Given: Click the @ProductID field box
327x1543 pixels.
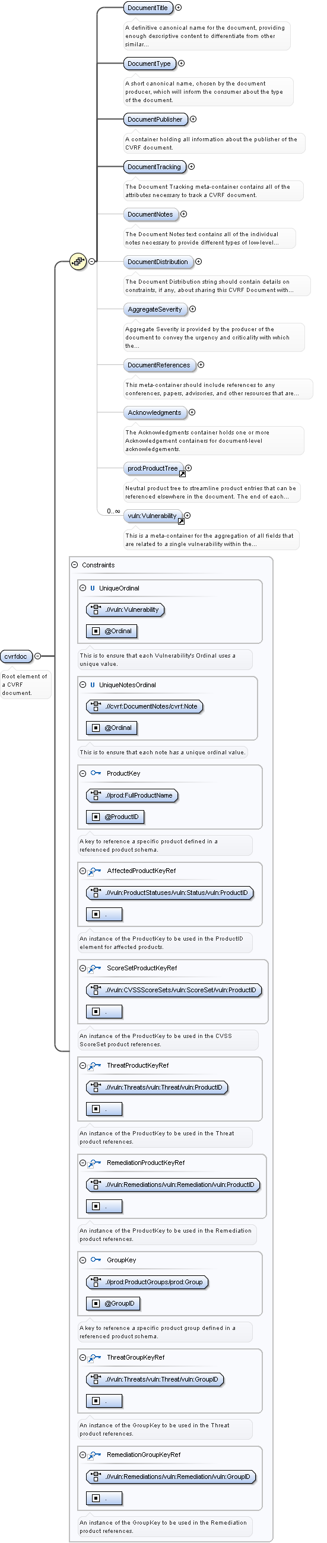Looking at the screenshot, I should pos(115,817).
